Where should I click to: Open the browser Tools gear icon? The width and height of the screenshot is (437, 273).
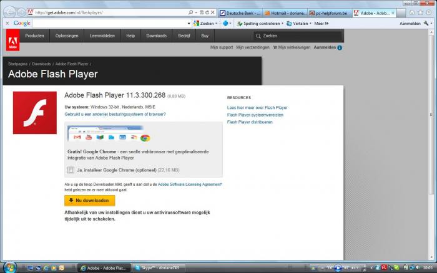[x=429, y=12]
